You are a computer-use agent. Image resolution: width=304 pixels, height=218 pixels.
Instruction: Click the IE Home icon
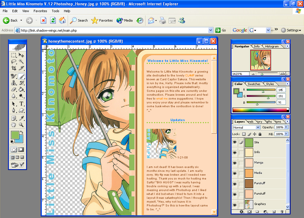62,20
